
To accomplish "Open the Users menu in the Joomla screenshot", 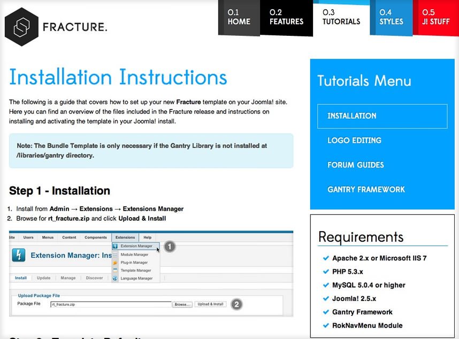I will point(28,237).
